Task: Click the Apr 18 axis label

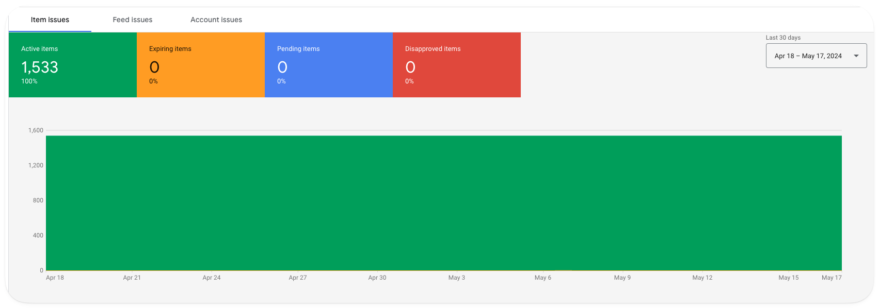Action: coord(55,278)
